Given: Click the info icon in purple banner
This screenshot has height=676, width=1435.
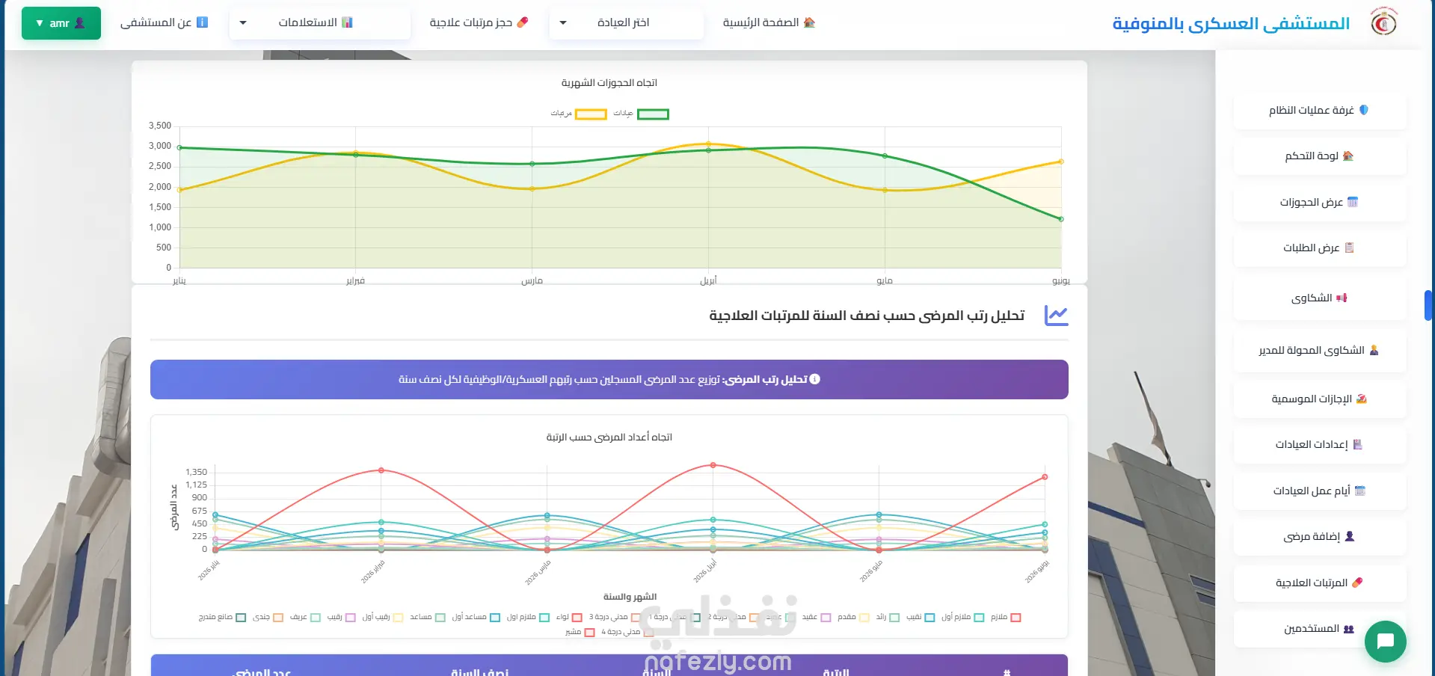Looking at the screenshot, I should [815, 379].
